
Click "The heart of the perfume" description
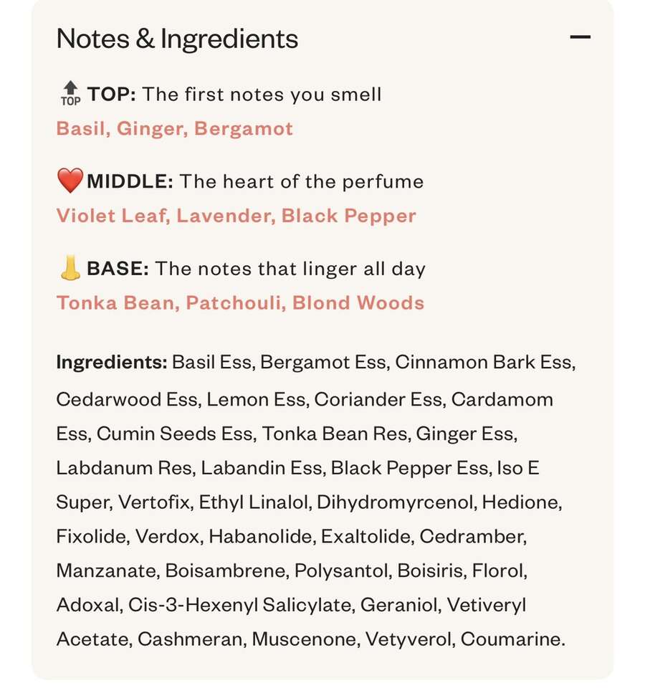pos(301,181)
